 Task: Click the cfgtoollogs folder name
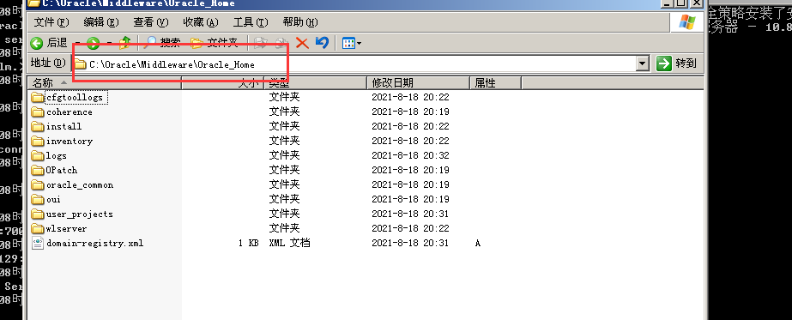tap(75, 98)
